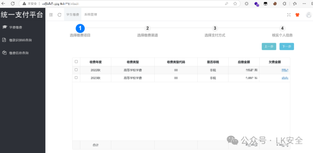Click the 2023秋 cell
The height and width of the screenshot is (153, 313).
(x=96, y=78)
